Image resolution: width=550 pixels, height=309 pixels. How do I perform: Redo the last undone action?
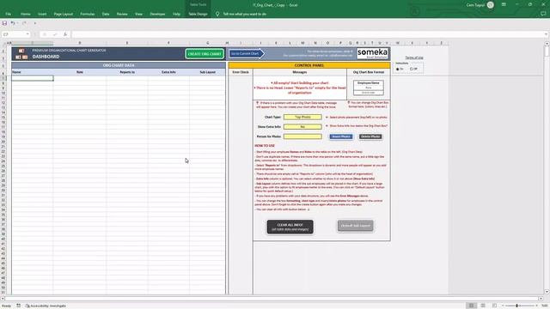(24, 23)
